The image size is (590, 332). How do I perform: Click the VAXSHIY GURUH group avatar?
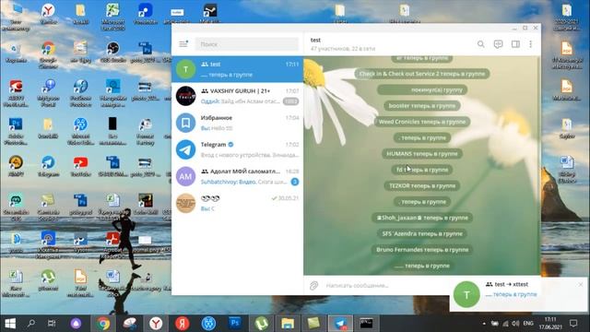(x=186, y=96)
